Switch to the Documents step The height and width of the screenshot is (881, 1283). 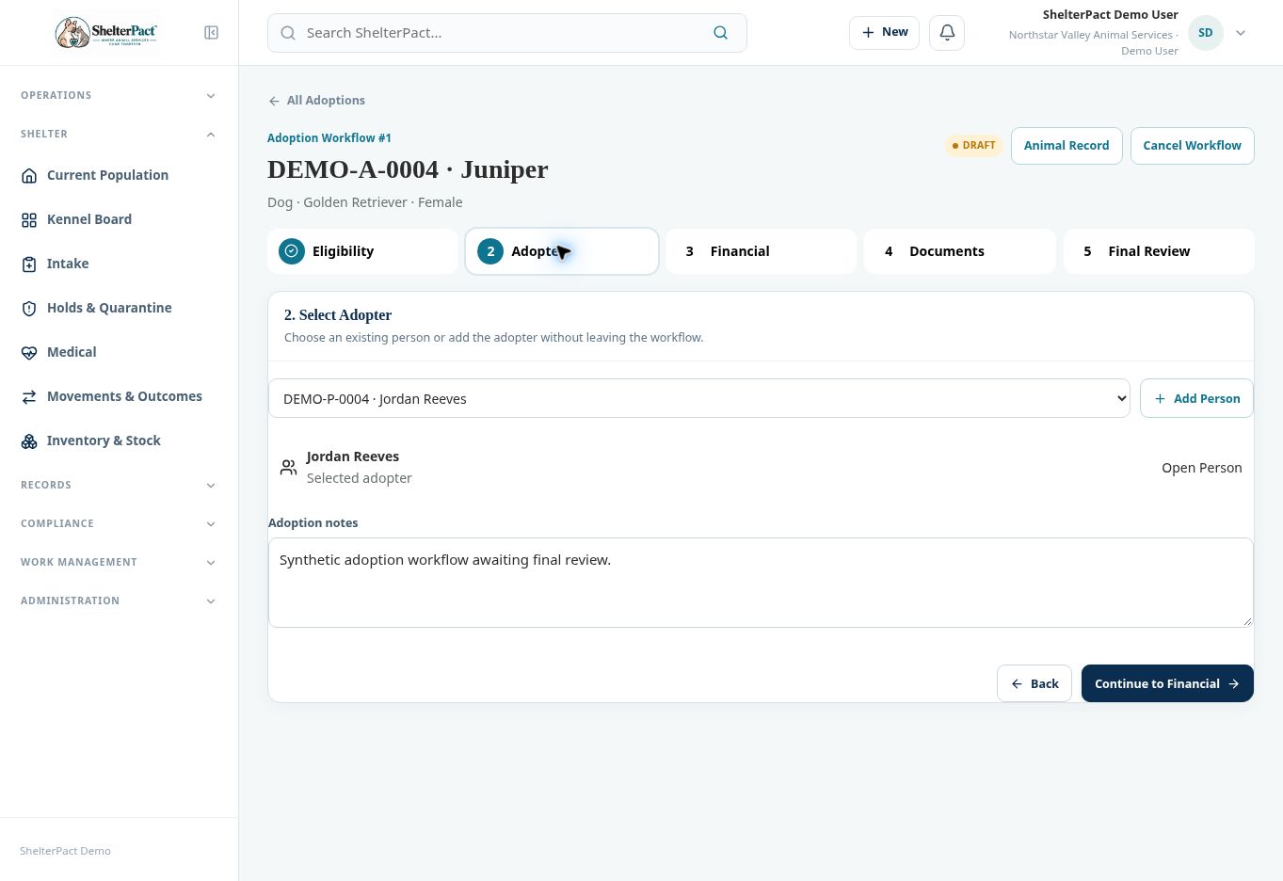960,251
